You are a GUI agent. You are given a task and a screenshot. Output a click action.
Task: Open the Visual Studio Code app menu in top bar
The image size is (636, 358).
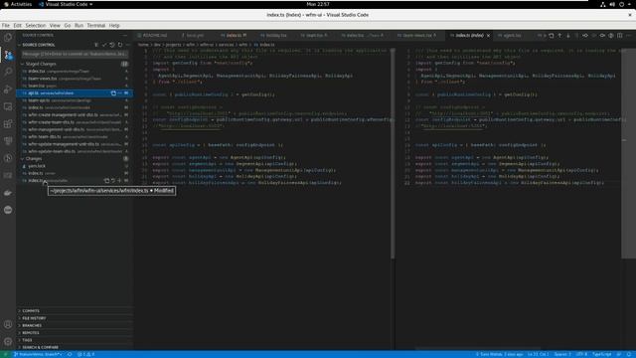(66, 4)
